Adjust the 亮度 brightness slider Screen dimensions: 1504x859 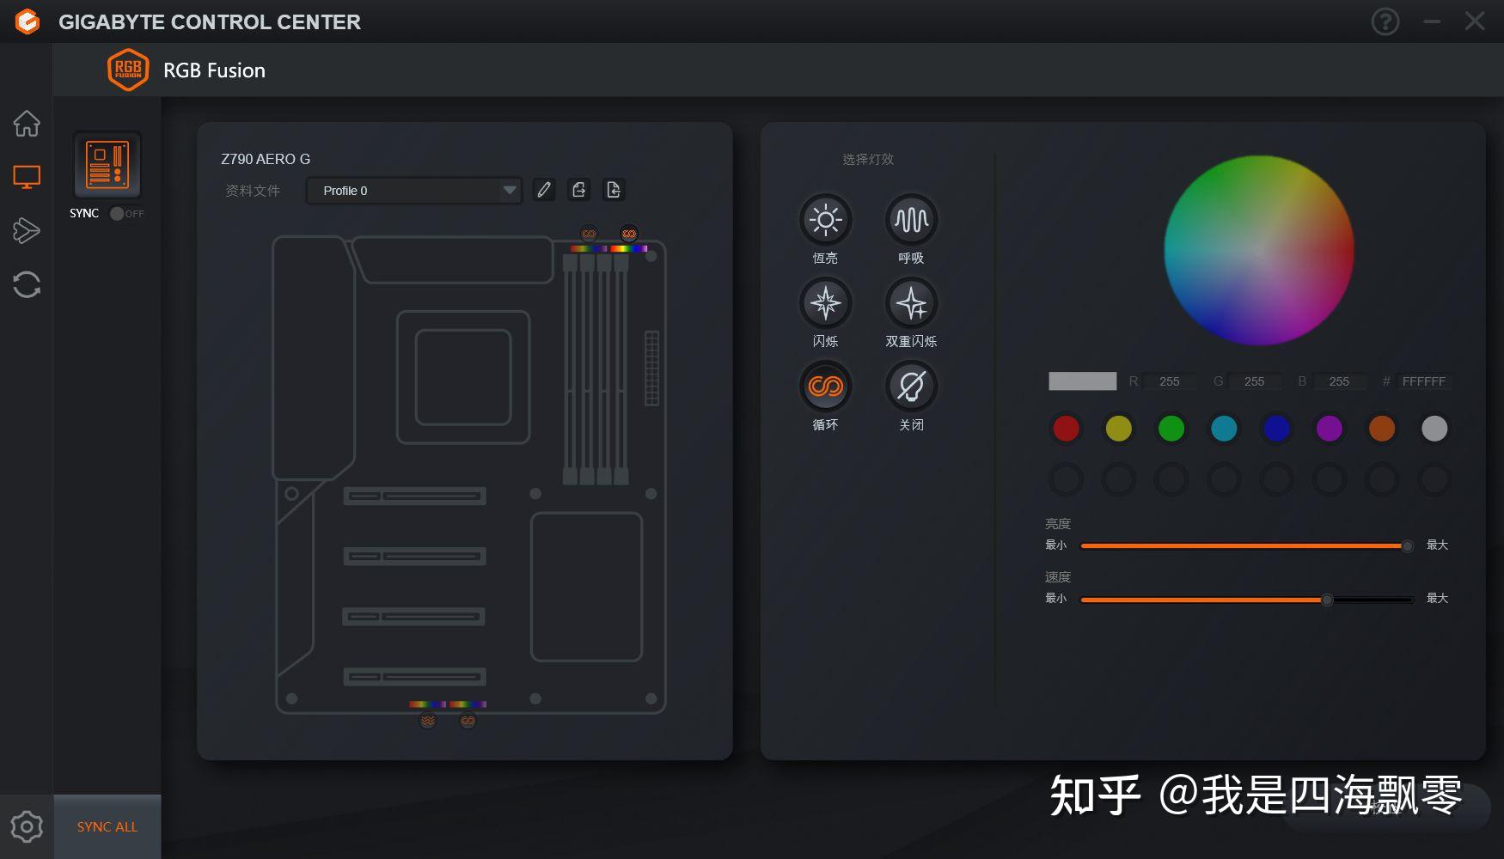1247,545
